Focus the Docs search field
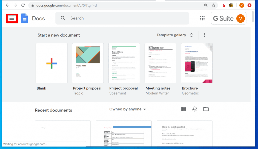Viewport: 258px width, 149px height. [122, 18]
